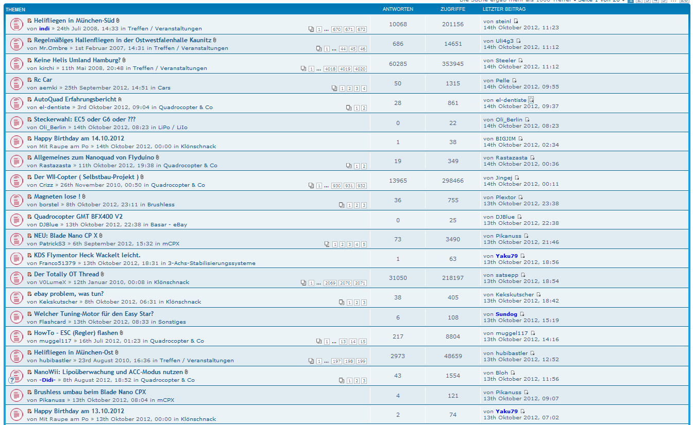Image resolution: width=693 pixels, height=425 pixels.
Task: View latest post icon by Bloh
Action: coord(513,373)
